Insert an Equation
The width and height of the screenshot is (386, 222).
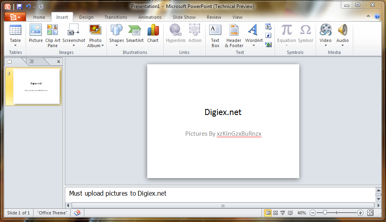(286, 33)
